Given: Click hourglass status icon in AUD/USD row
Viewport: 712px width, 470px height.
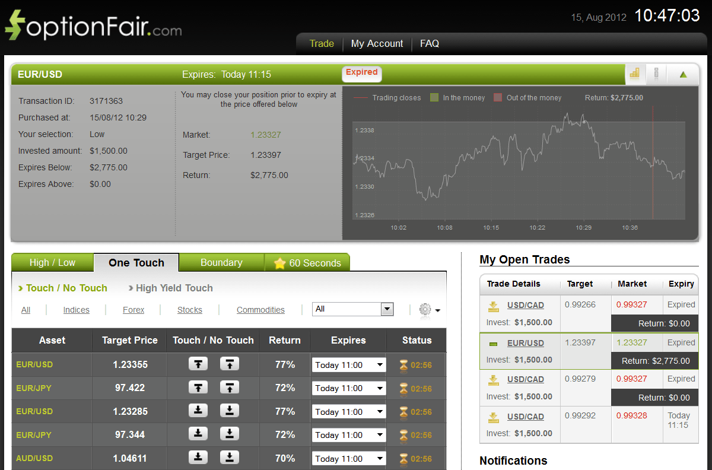Looking at the screenshot, I should (404, 458).
